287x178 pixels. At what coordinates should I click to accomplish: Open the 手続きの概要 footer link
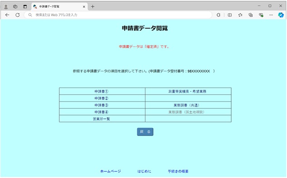[x=178, y=171]
